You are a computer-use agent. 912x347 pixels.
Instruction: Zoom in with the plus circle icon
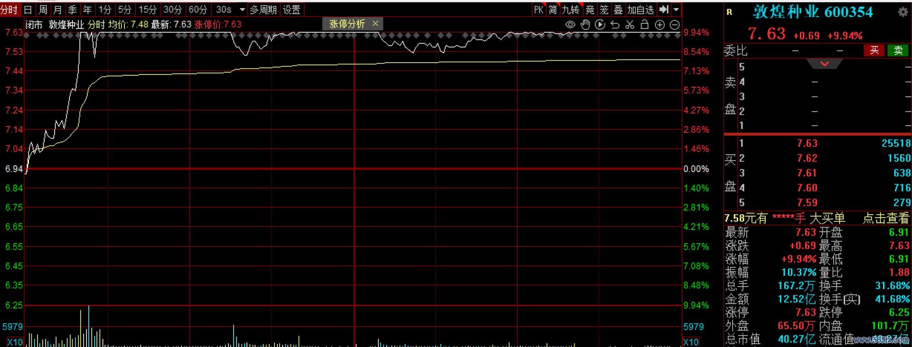pyautogui.click(x=660, y=25)
